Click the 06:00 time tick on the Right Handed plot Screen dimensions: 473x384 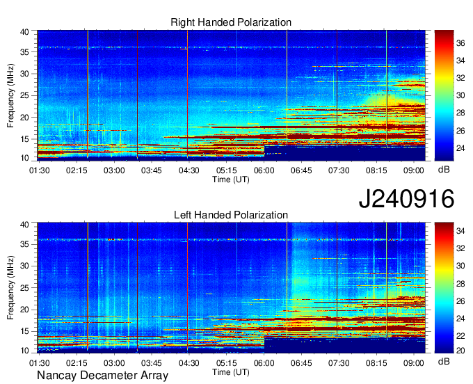tap(264, 170)
